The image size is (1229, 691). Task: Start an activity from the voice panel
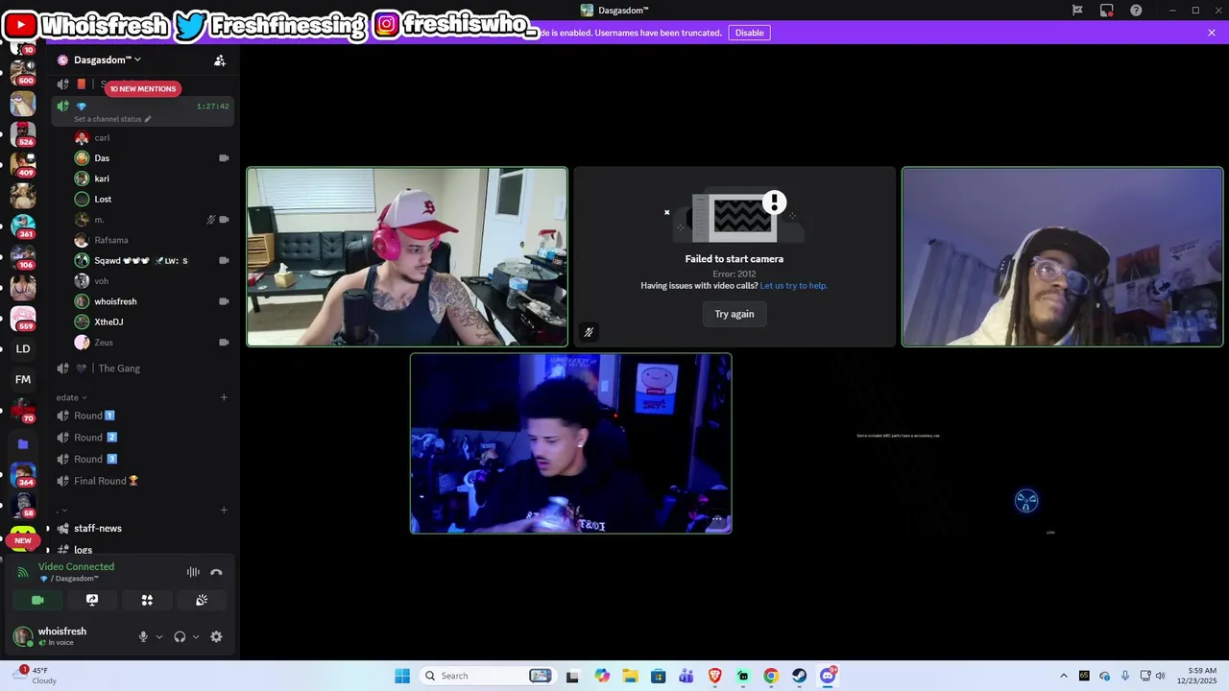pyautogui.click(x=147, y=600)
